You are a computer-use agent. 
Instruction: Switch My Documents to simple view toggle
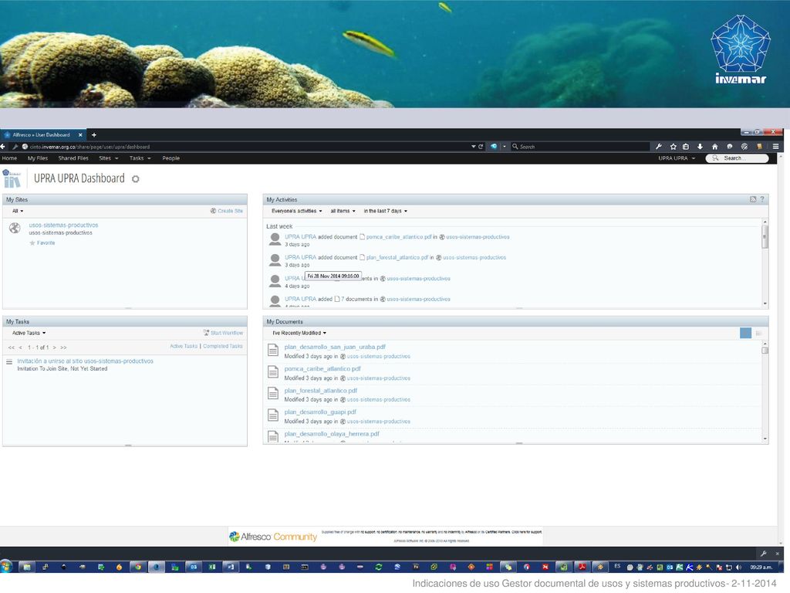click(x=746, y=333)
